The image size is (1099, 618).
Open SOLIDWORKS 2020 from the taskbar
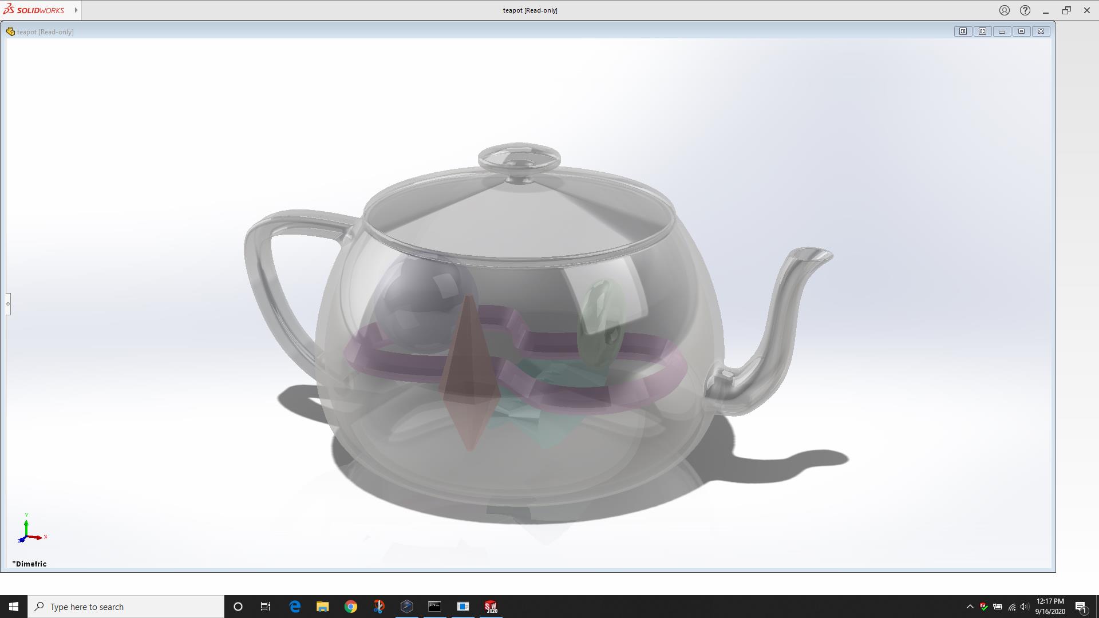pos(491,607)
